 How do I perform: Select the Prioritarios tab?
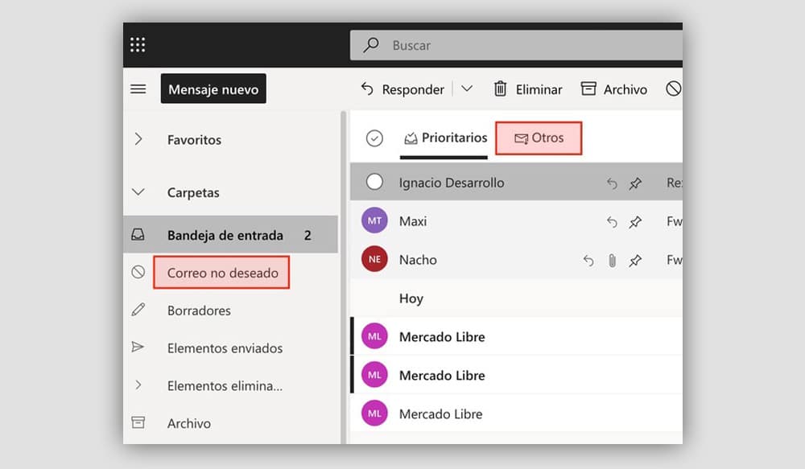coord(445,138)
